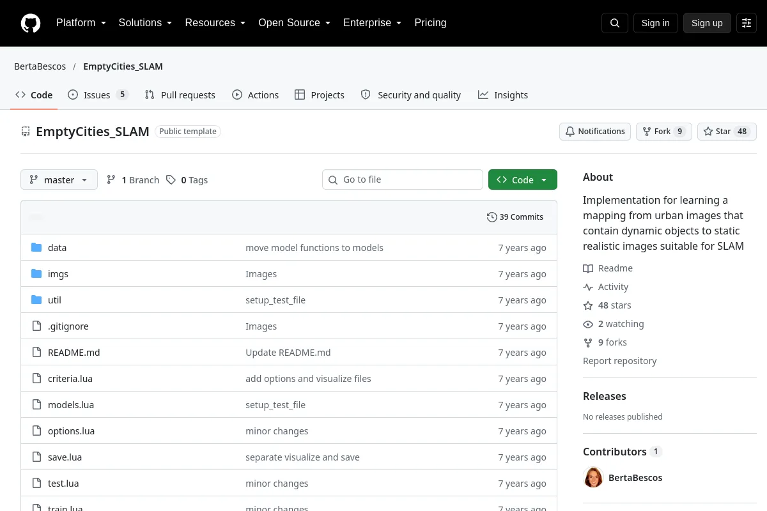The width and height of the screenshot is (767, 511).
Task: Switch to the Issues tab
Action: [98, 95]
